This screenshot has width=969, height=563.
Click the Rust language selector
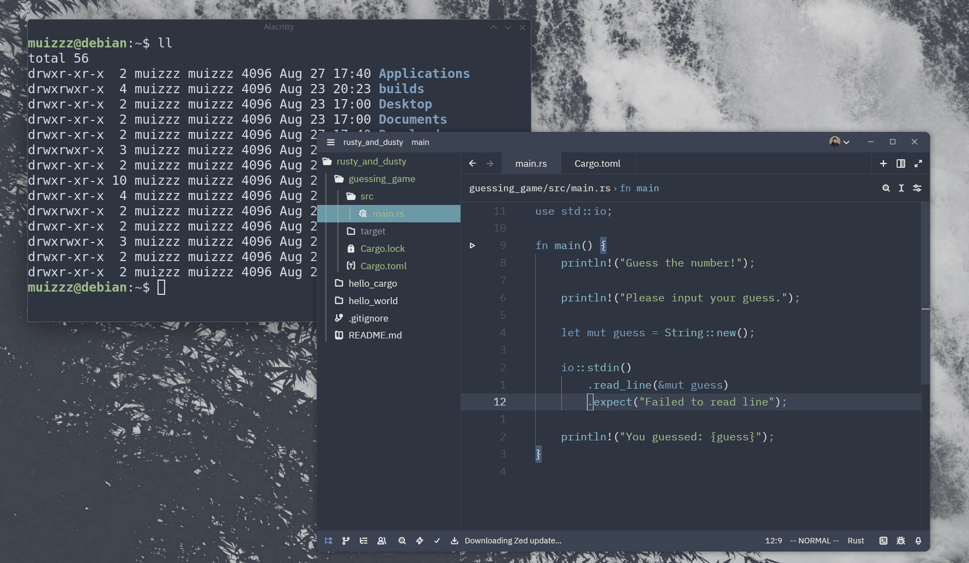[856, 541]
